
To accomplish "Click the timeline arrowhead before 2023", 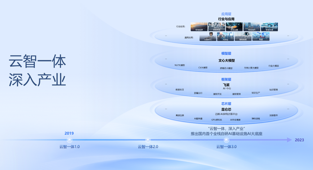I will pyautogui.click(x=289, y=140).
